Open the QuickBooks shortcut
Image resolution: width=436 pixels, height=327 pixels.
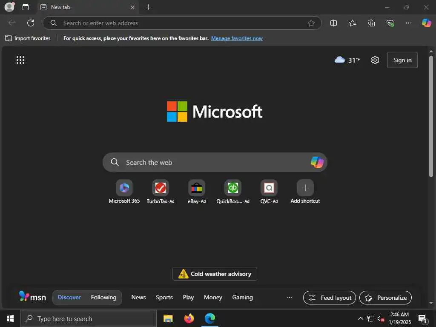233,192
